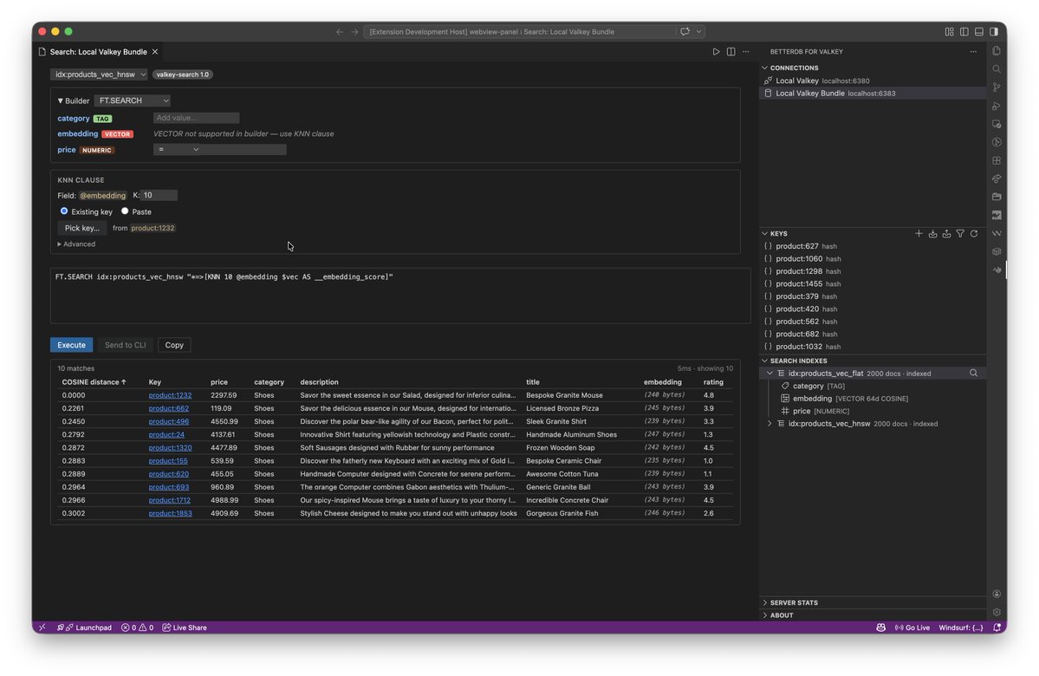Refresh the keys list
Viewport: 1039px width, 676px height.
pyautogui.click(x=974, y=233)
